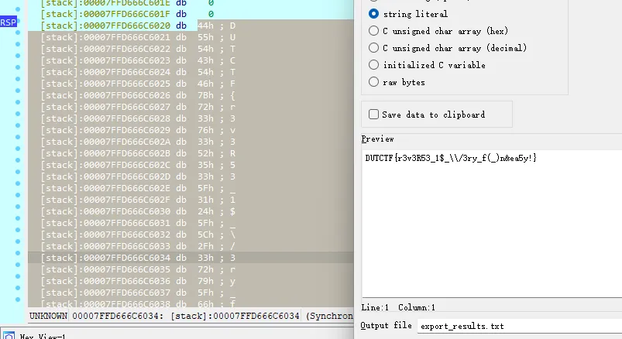Screen dimensions: 622x339
Task: Click the stack line at 00007FFD666C6020
Action: tap(116, 26)
